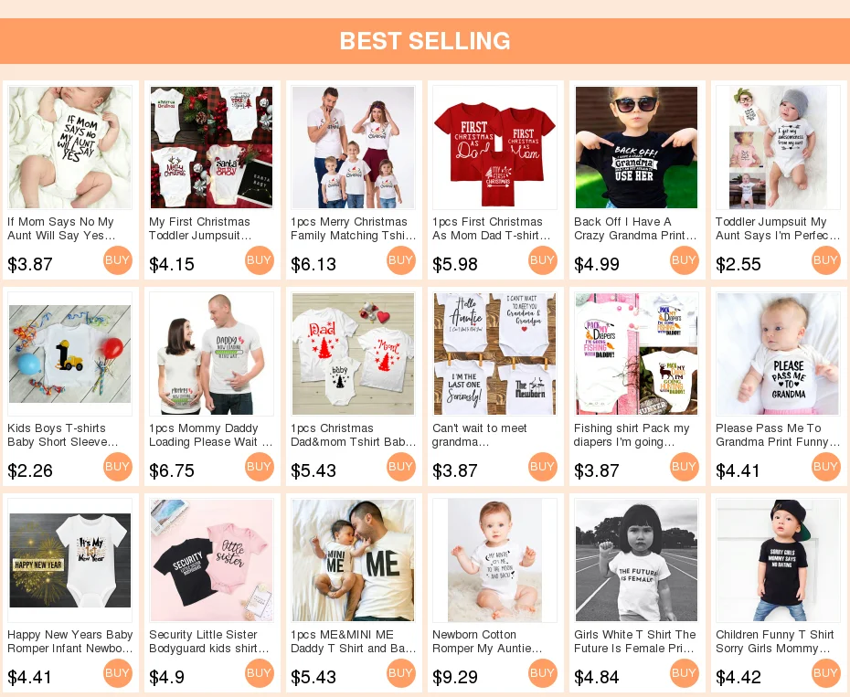Screen dimensions: 850x697
Task: Open 'Can't wait to meet grandma' title link
Action: 479,435
